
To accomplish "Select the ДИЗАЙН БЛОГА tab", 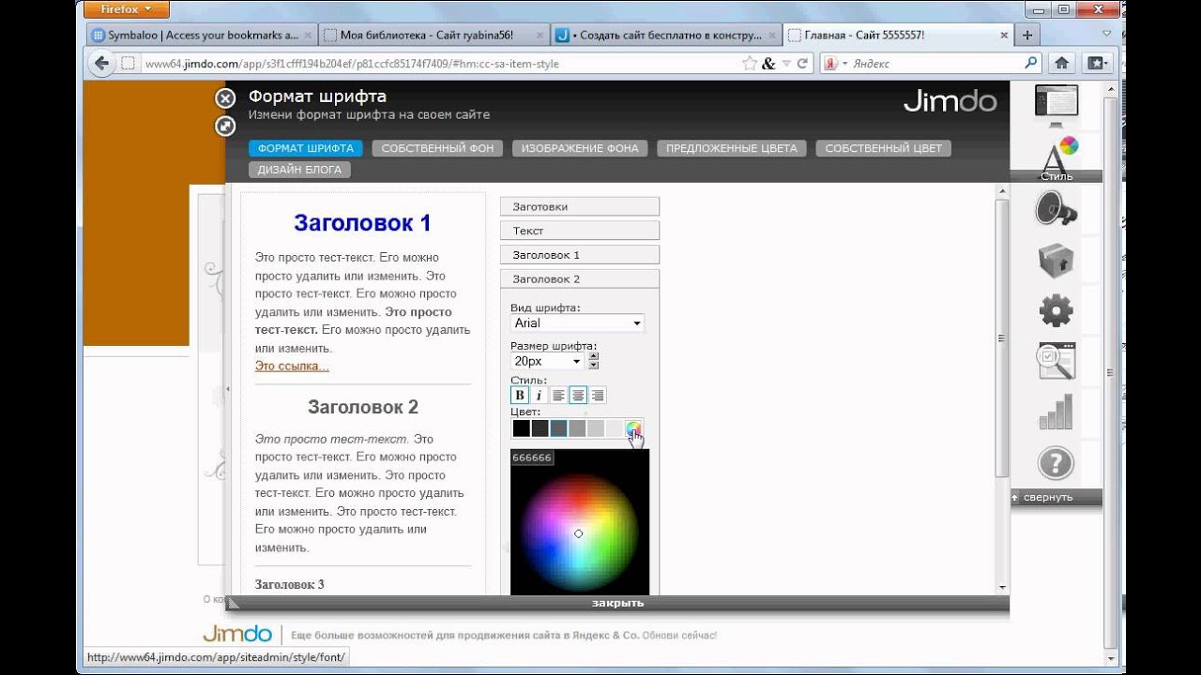I will 300,170.
